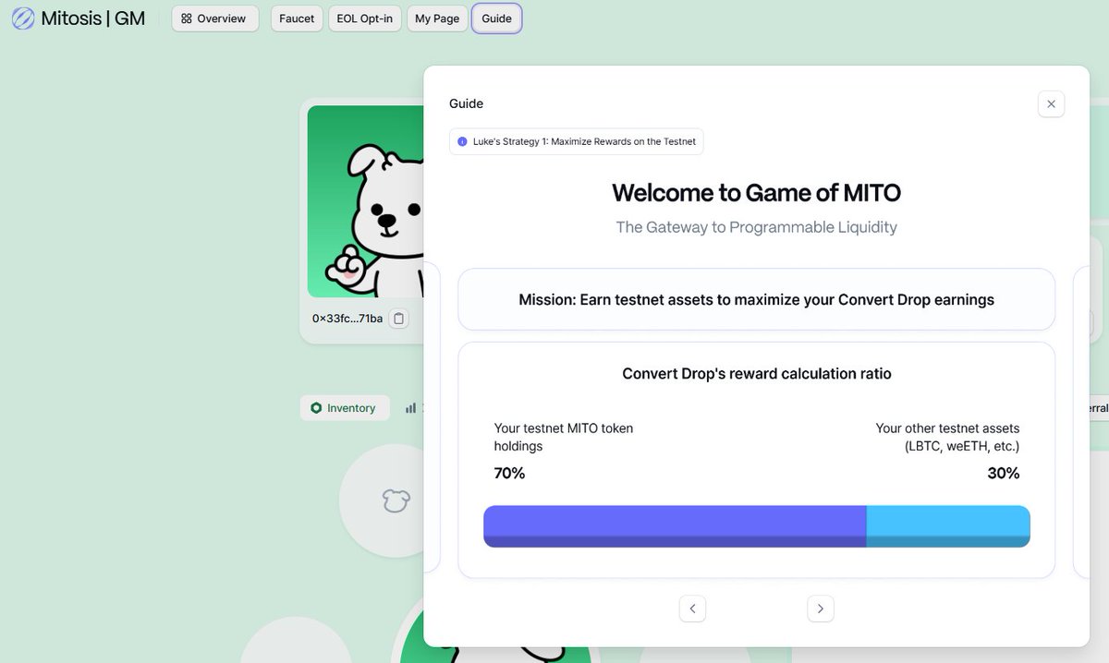Image resolution: width=1109 pixels, height=663 pixels.
Task: Copy wallet address 0x33fc...71ba
Action: 398,319
